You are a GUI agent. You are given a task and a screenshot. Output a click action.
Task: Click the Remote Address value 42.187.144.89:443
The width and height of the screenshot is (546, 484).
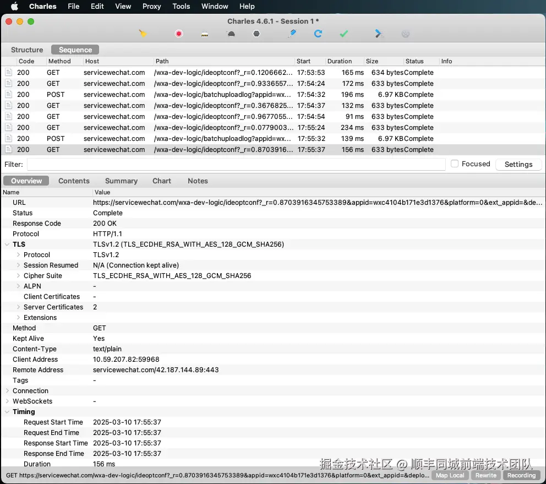coord(156,369)
